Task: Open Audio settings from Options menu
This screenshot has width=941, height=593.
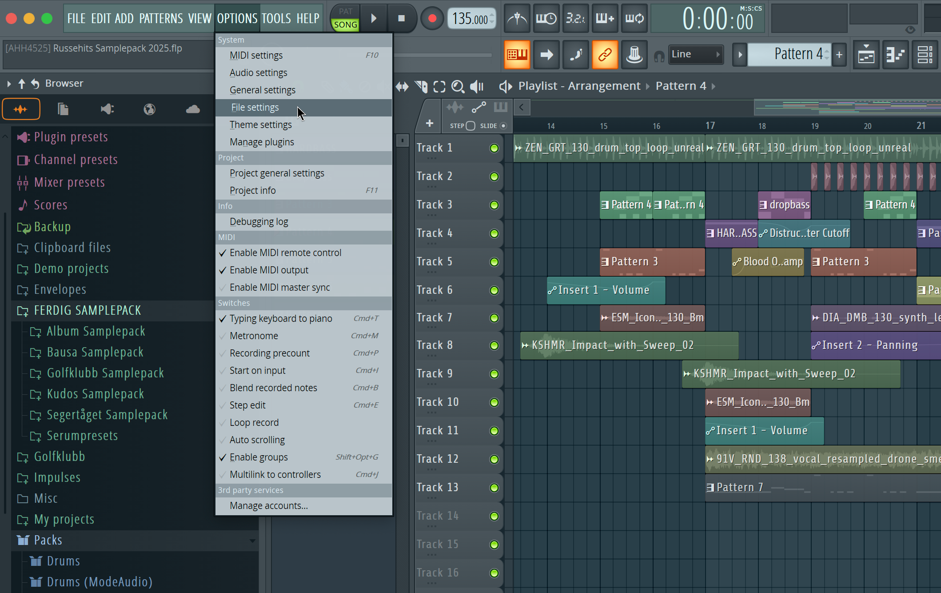Action: tap(258, 72)
